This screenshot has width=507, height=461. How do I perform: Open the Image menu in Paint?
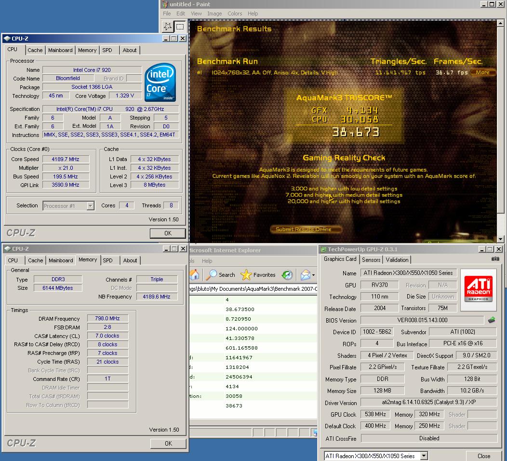click(214, 14)
